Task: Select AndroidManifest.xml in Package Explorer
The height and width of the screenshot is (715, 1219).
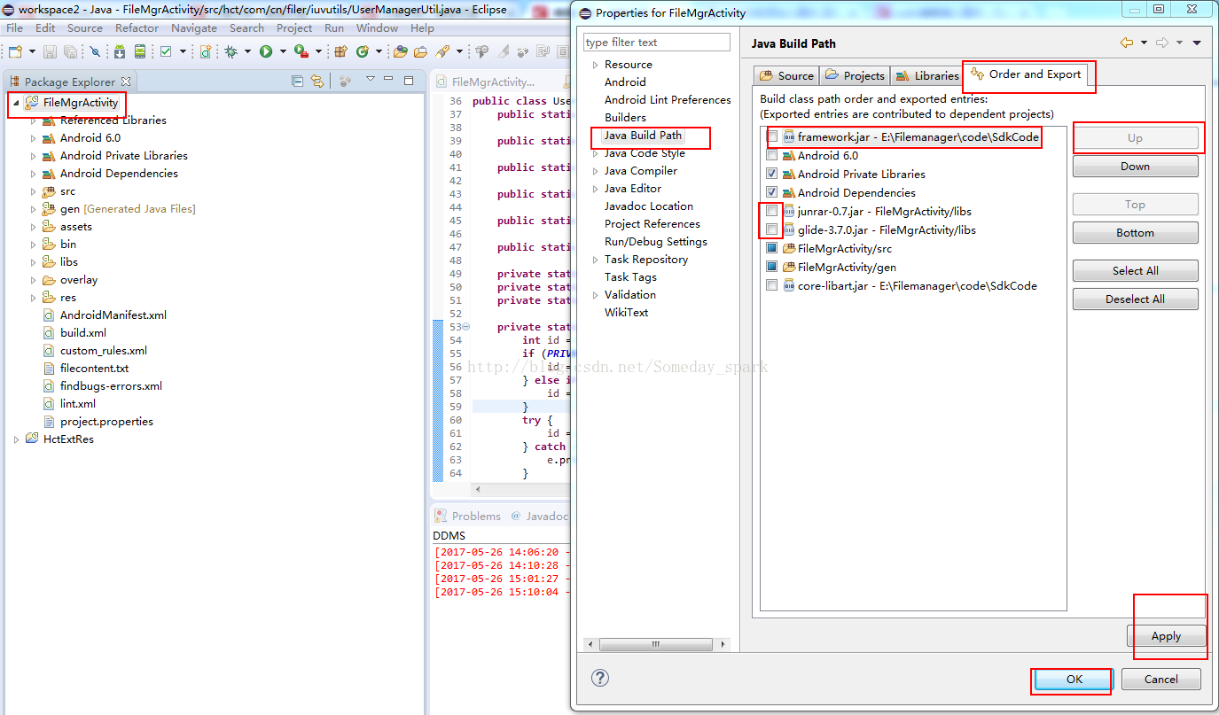Action: click(x=113, y=315)
